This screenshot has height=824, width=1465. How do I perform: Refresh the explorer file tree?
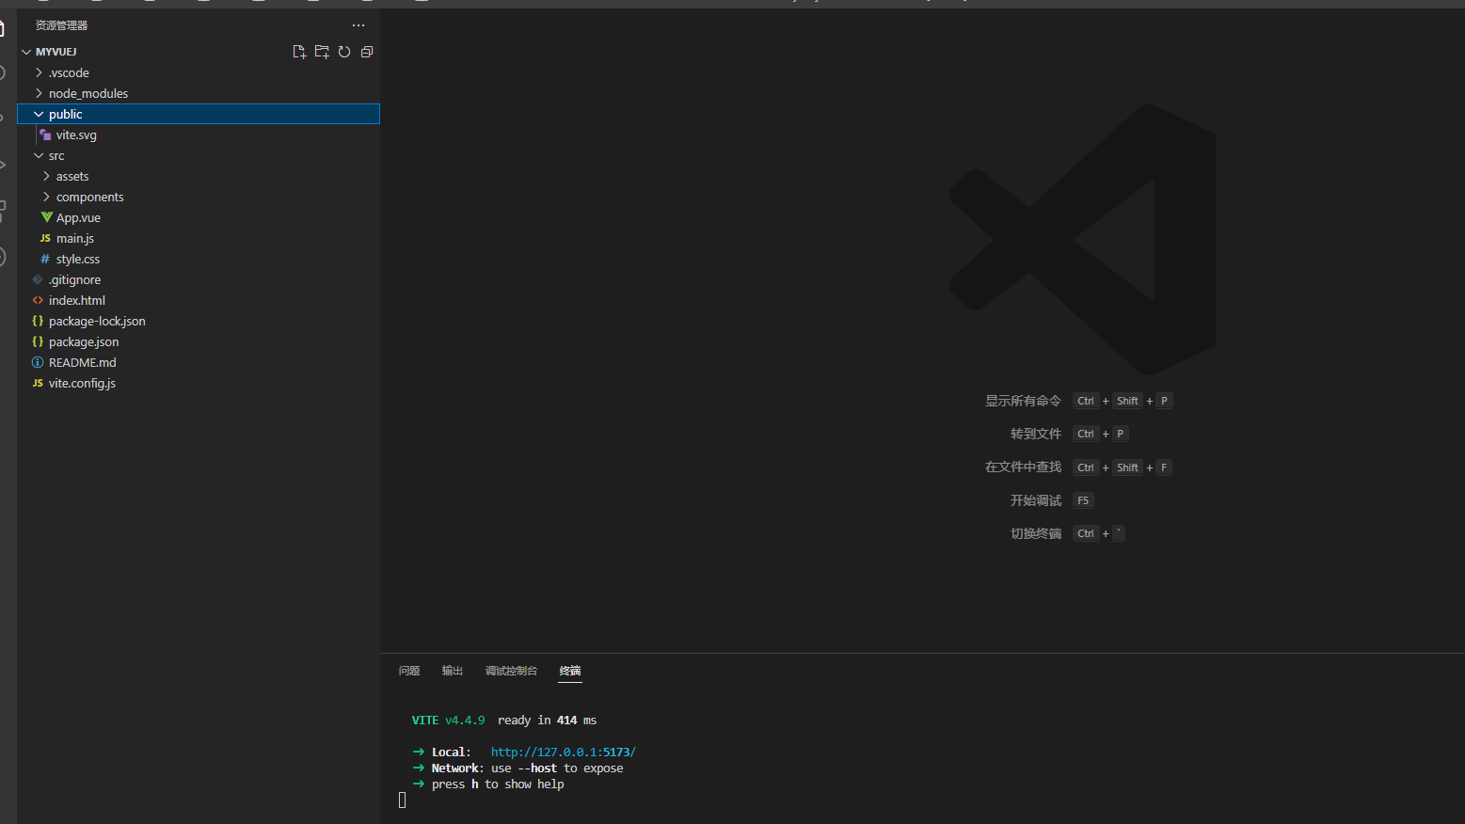pyautogui.click(x=344, y=52)
